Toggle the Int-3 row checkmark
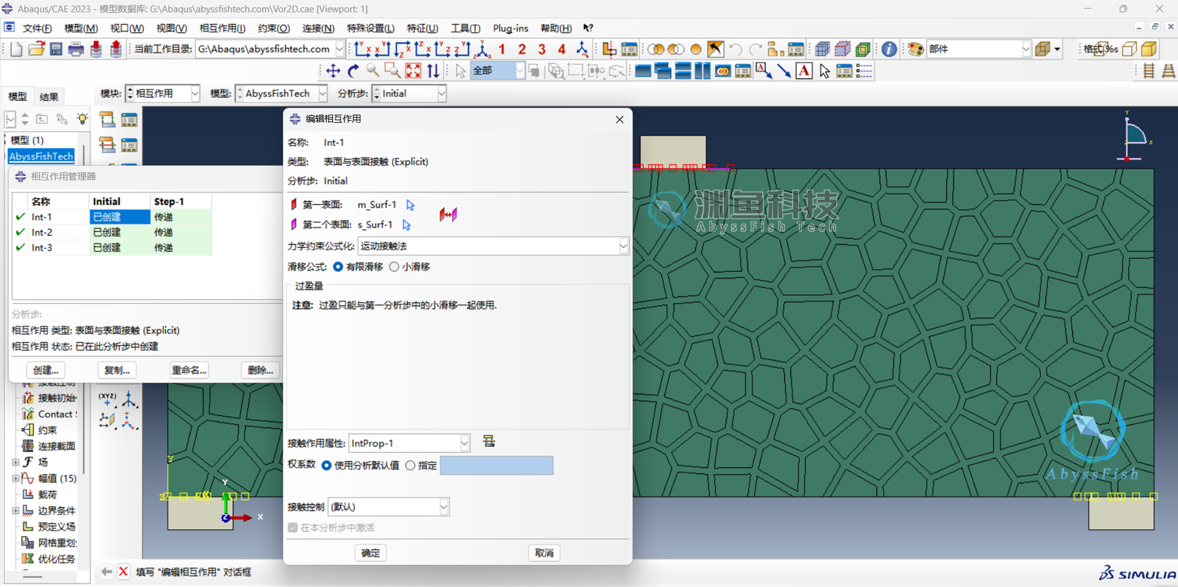 point(21,247)
